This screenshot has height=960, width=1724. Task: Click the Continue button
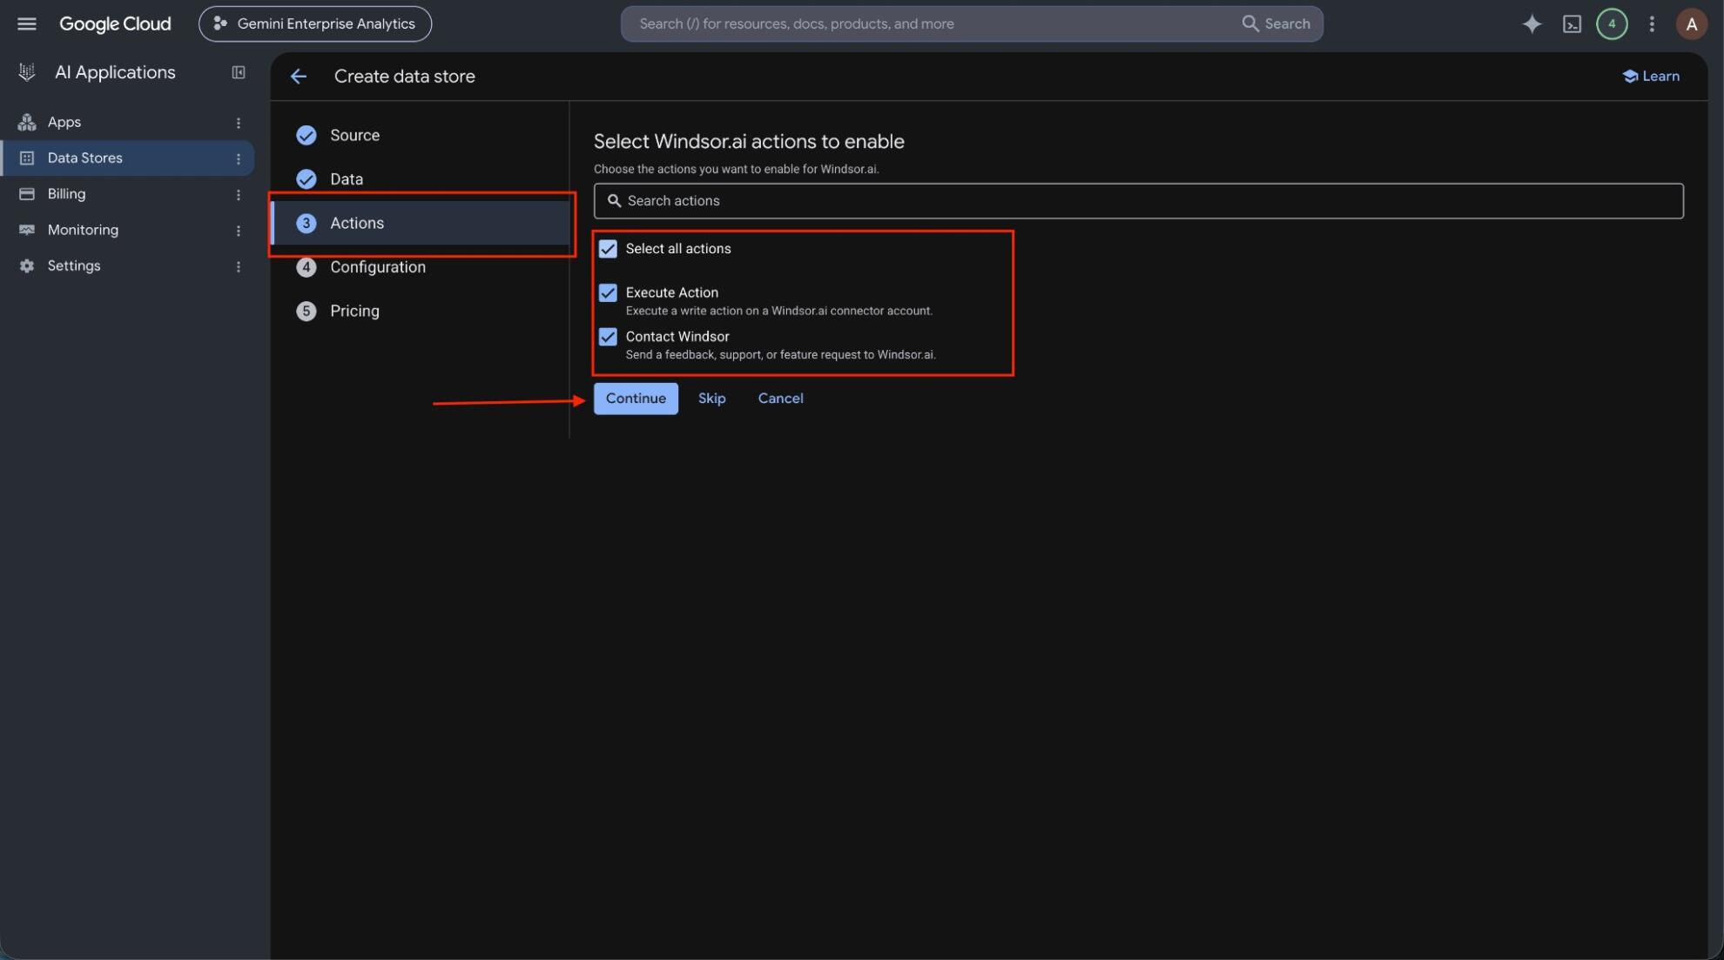tap(636, 399)
